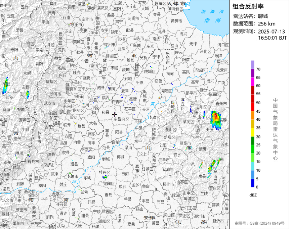Click the 定陶区 map label
Viewport: 289px width, 229px height.
click(x=109, y=183)
